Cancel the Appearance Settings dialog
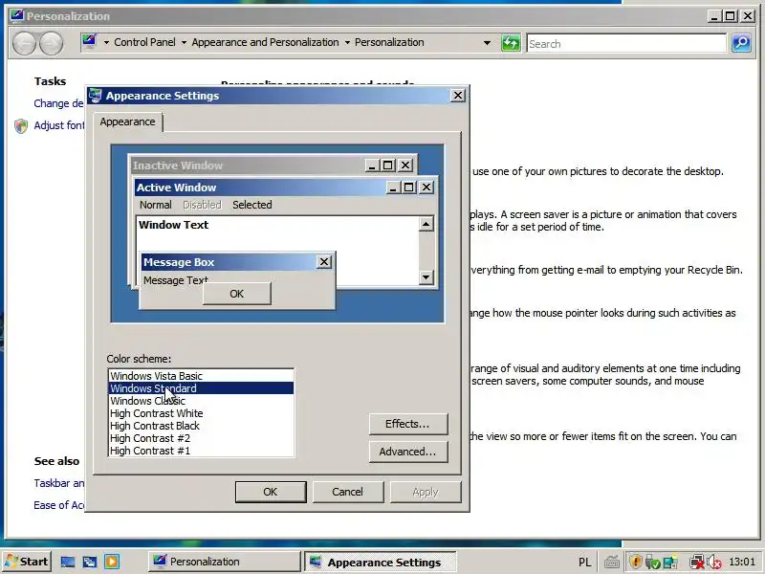 tap(348, 492)
